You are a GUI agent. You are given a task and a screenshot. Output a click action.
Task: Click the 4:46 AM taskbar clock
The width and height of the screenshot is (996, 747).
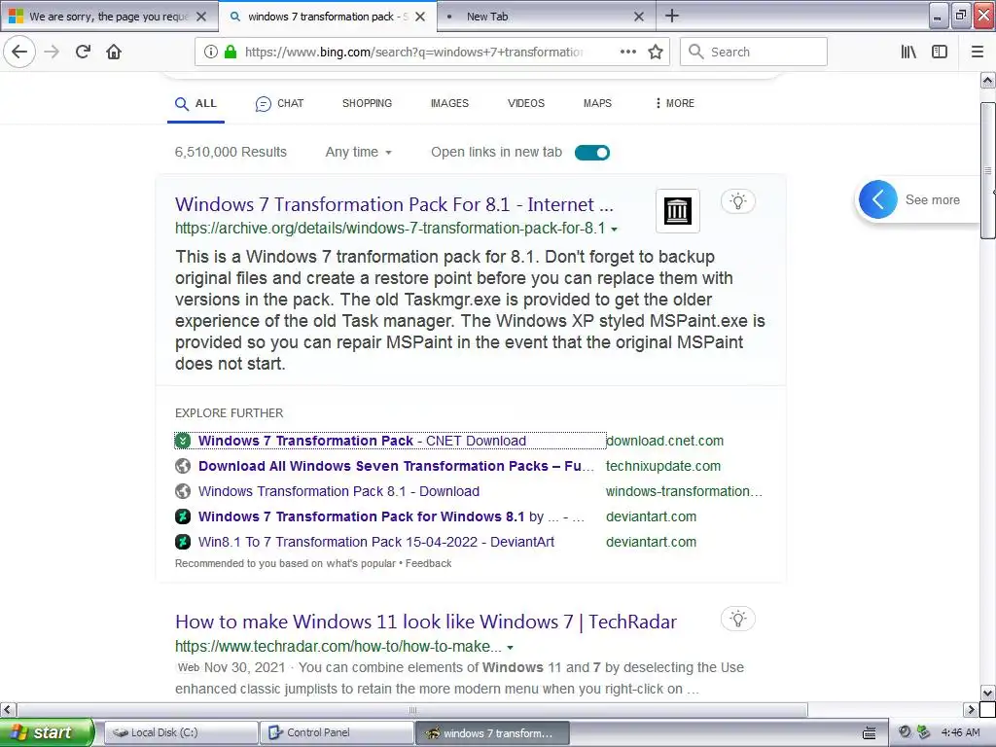(x=960, y=732)
